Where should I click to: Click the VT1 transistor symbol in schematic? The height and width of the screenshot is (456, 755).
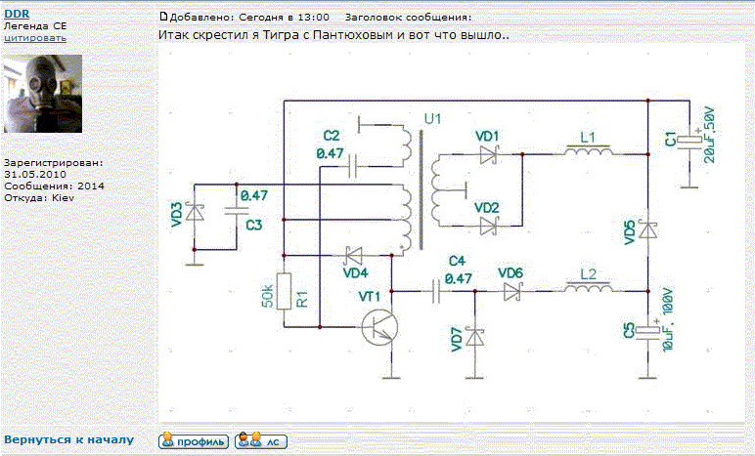click(x=379, y=328)
